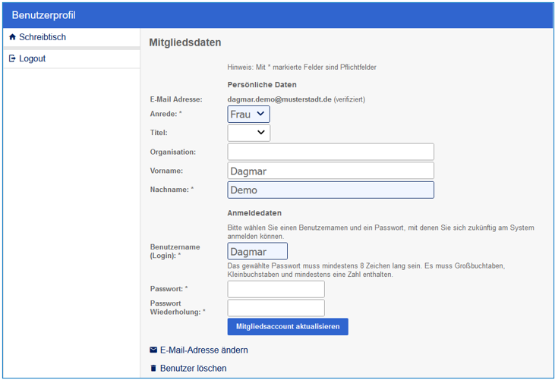The width and height of the screenshot is (555, 380).
Task: Click the logout arrow icon
Action: (x=12, y=58)
